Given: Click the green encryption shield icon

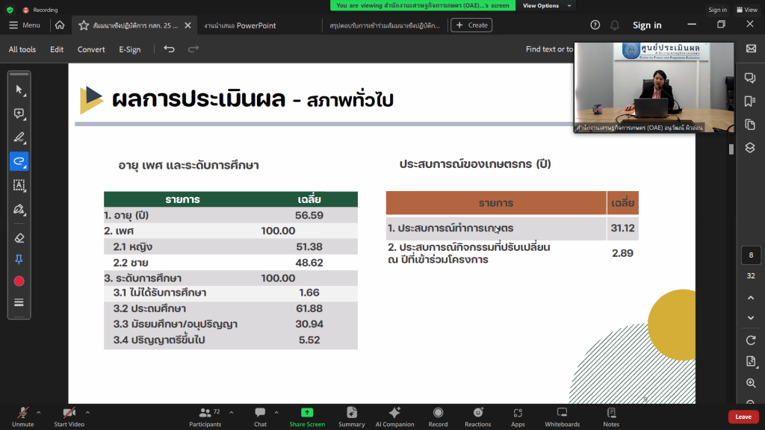Looking at the screenshot, I should tap(10, 10).
